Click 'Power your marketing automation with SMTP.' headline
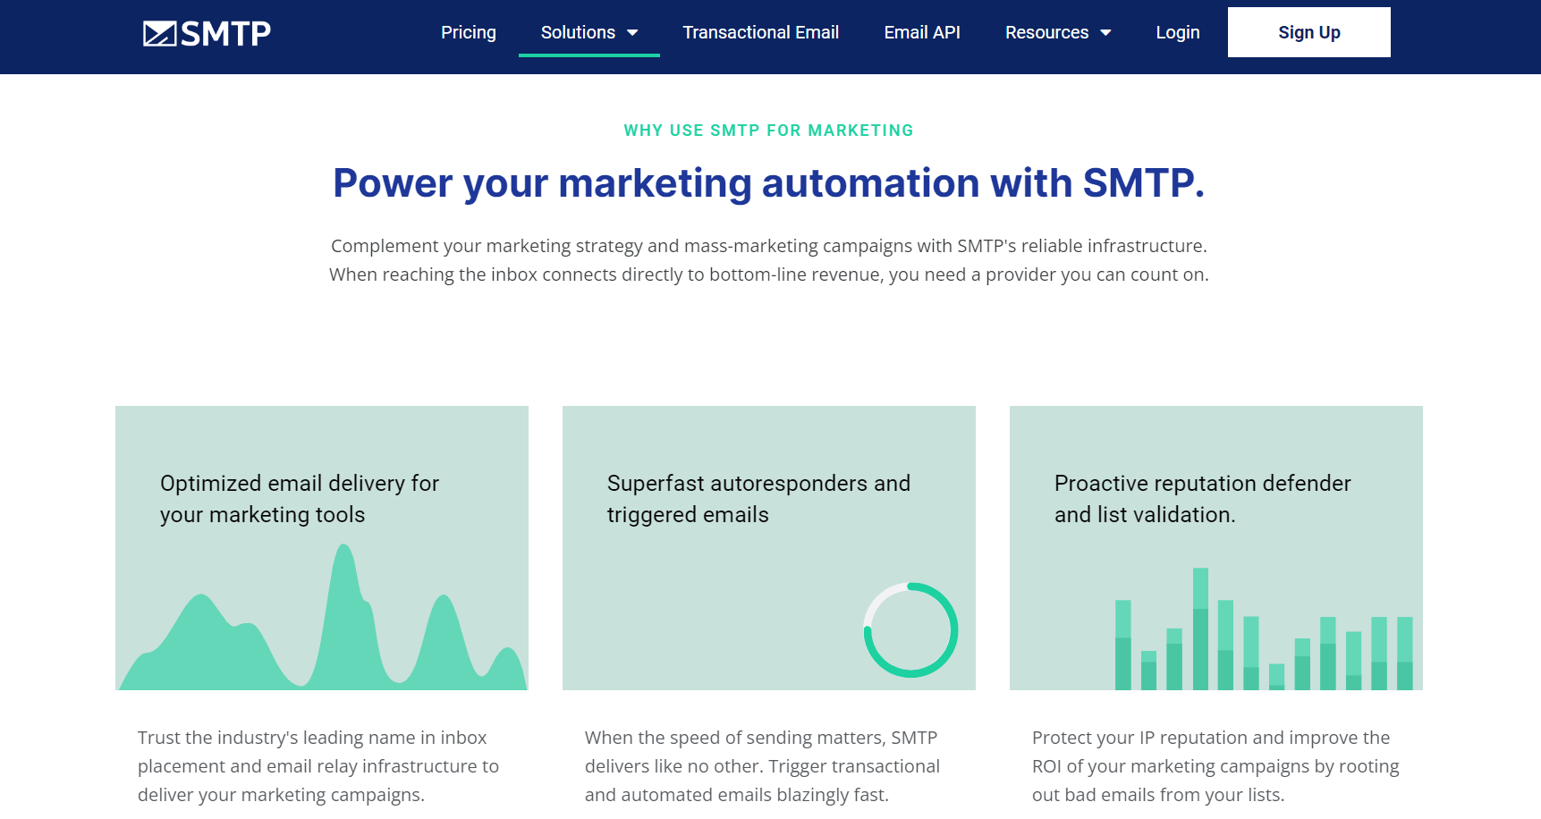1541x819 pixels. point(768,183)
